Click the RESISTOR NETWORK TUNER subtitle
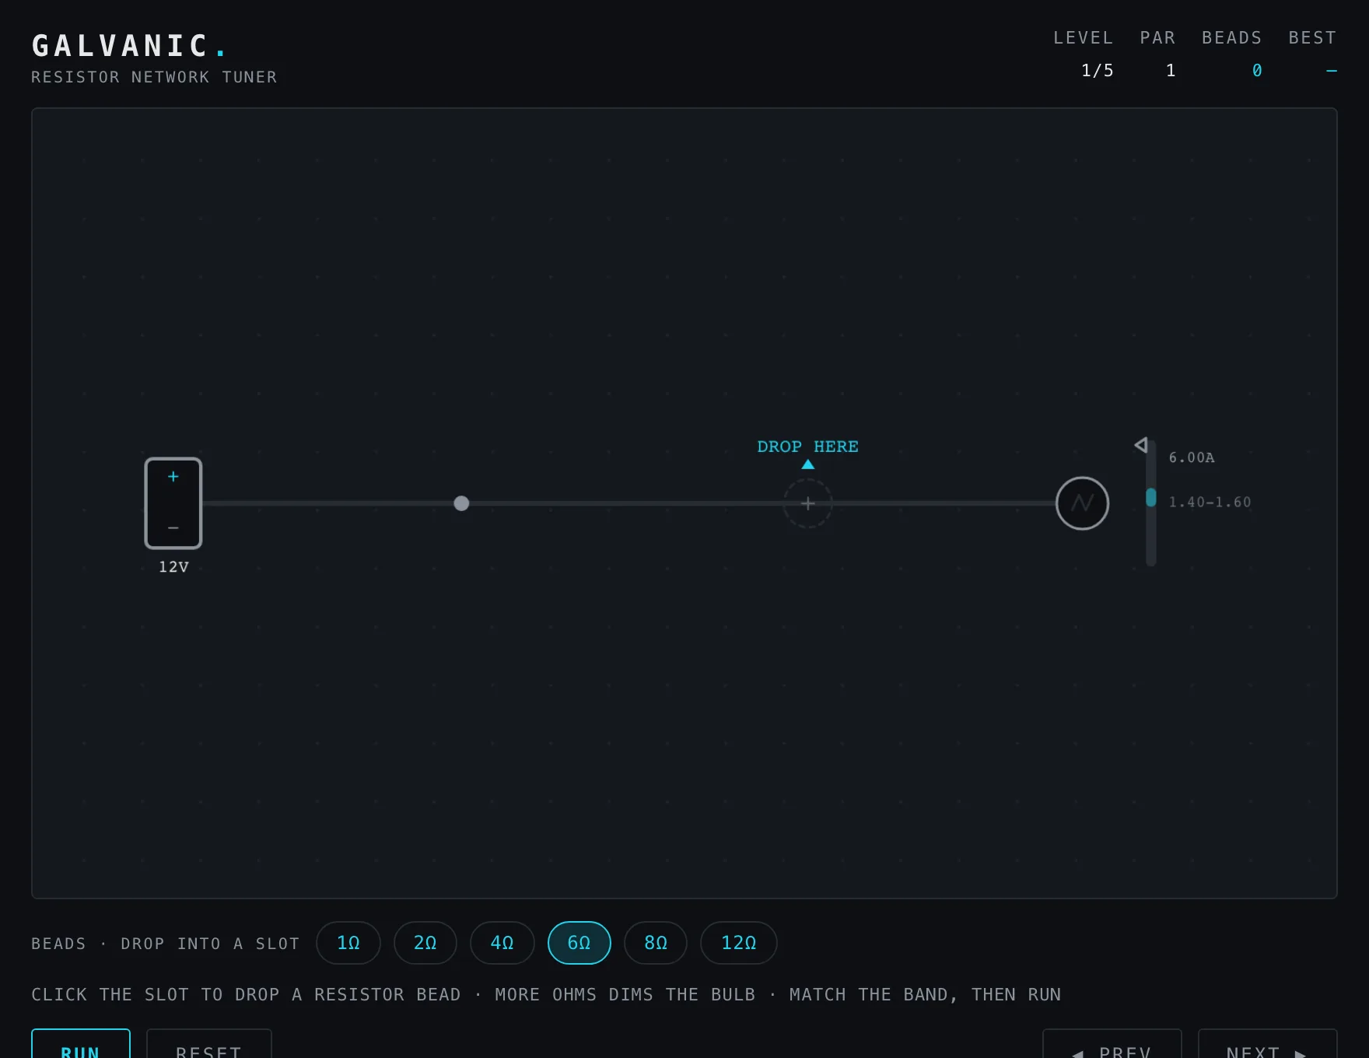Viewport: 1369px width, 1058px height. click(154, 77)
